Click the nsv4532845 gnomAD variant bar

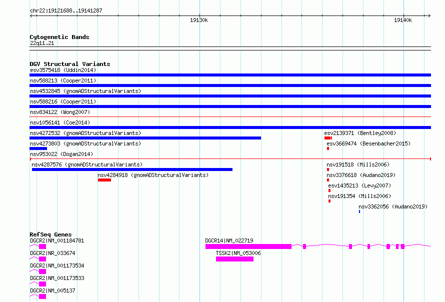tap(230, 96)
